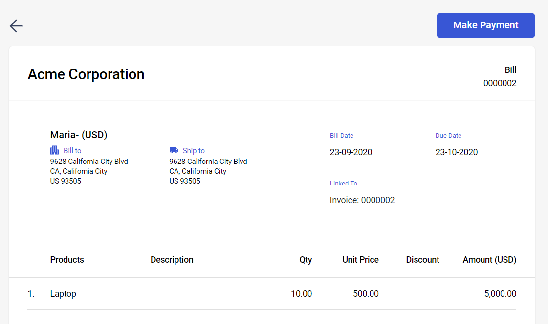Select the quantity value 10.00
Screen dimensions: 548x324
301,294
